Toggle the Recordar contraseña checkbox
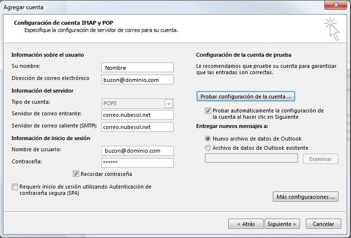 76,174
